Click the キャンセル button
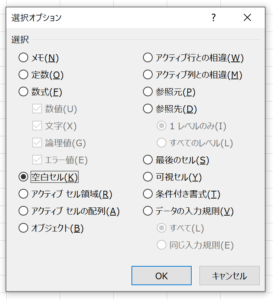Image resolution: width=273 pixels, height=300 pixels. (229, 276)
